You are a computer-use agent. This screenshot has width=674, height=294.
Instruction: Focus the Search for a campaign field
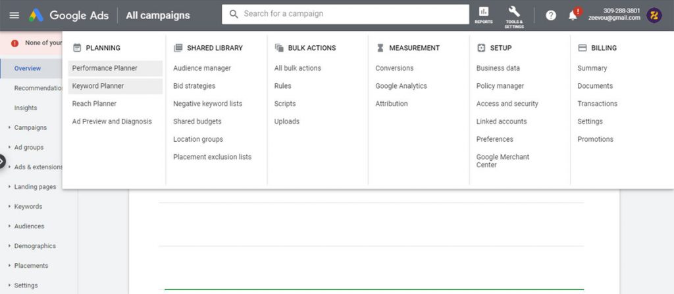(x=345, y=14)
